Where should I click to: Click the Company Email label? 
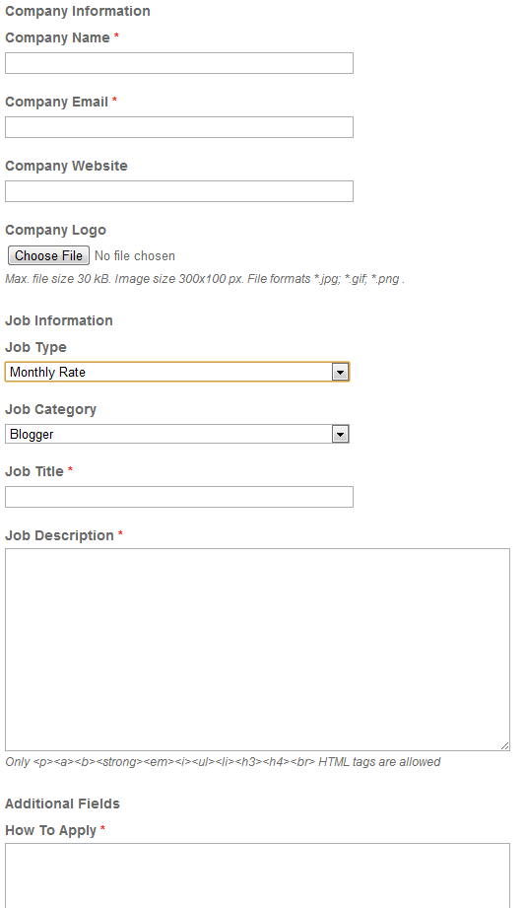[x=57, y=102]
